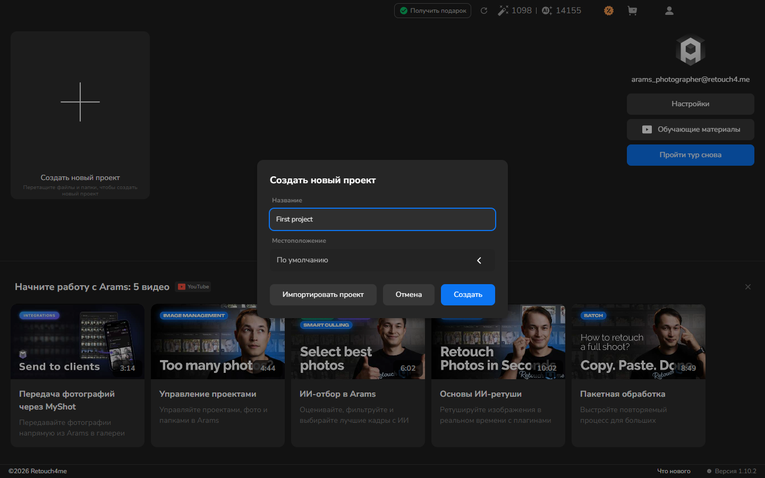This screenshot has width=765, height=478.
Task: Open Обучающие материалы
Action: tap(691, 130)
